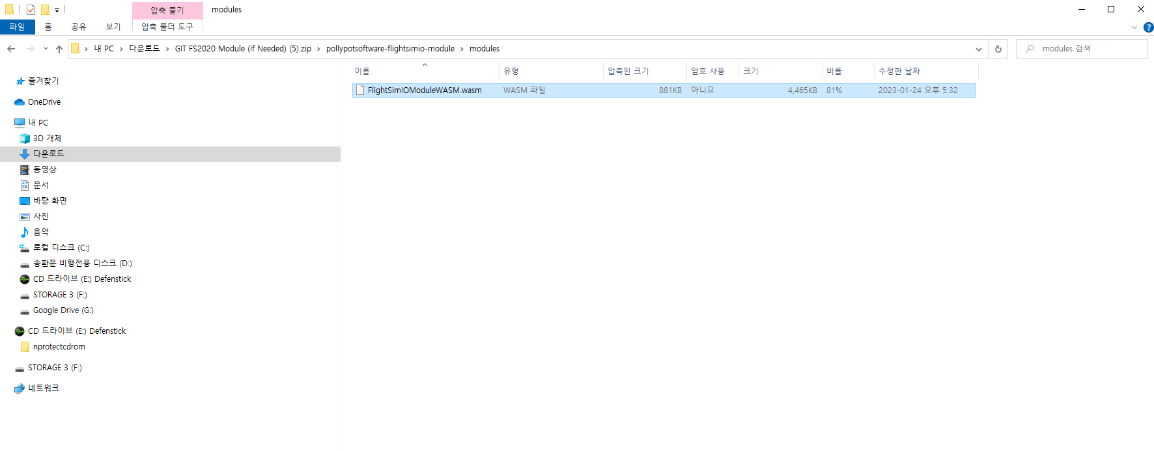This screenshot has height=451, width=1154.
Task: Select the FlightSimIOModuleWASM.wasm file
Action: (x=424, y=90)
